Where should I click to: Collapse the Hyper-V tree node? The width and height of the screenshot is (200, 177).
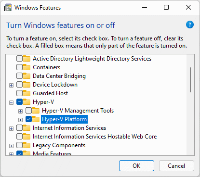[11, 102]
